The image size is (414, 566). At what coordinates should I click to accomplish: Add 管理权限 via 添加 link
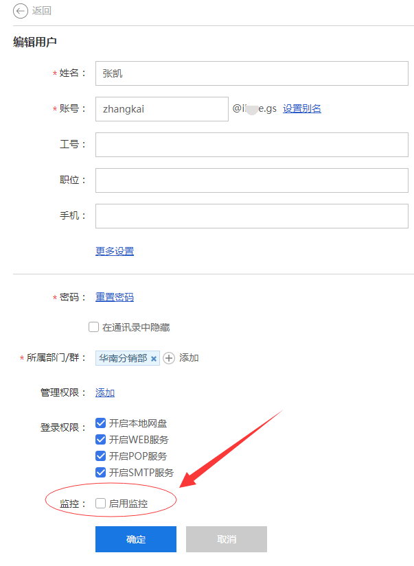tap(105, 392)
